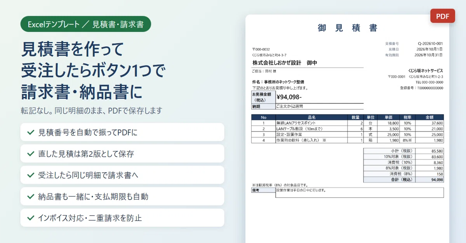The width and height of the screenshot is (466, 243).
Task: Click the subheading 転記なし。同じ明細のまま、PDFで保存します
Action: (91, 111)
